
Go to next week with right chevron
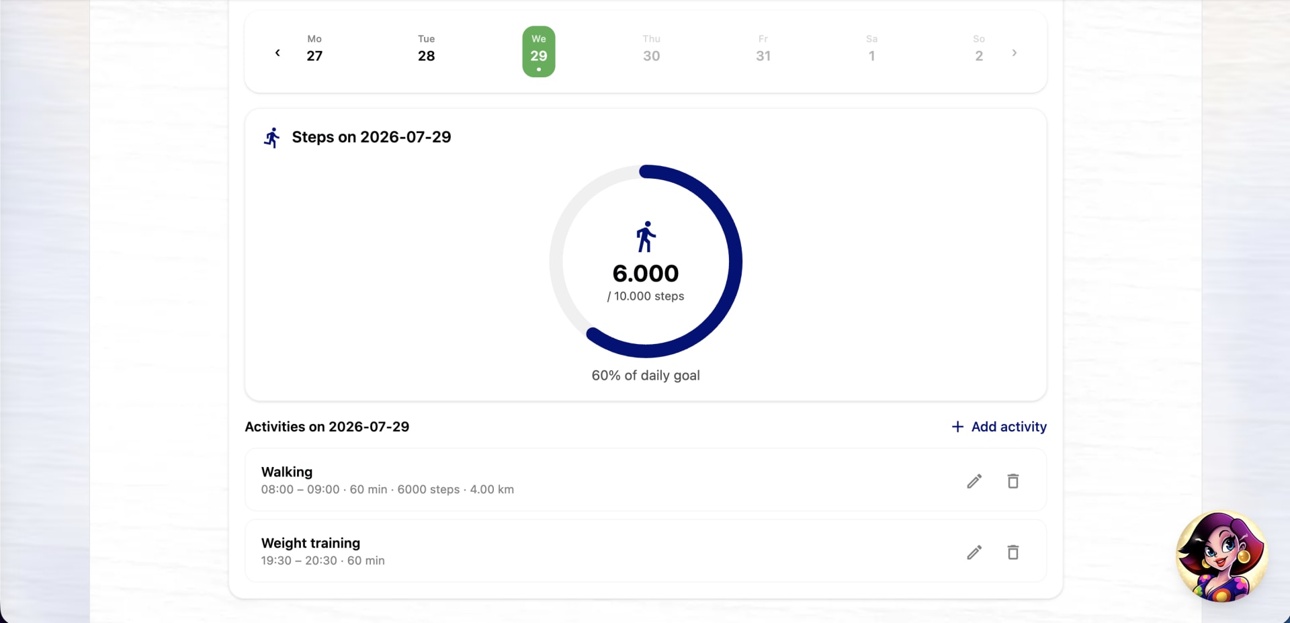[x=1014, y=52]
